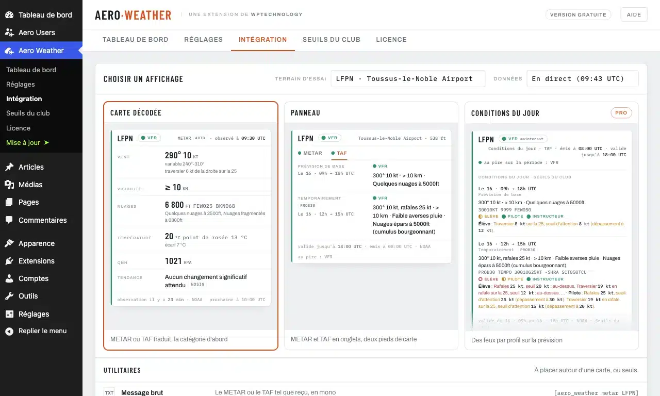
Task: Open Réglages submenu under Aero Weather
Action: [21, 84]
